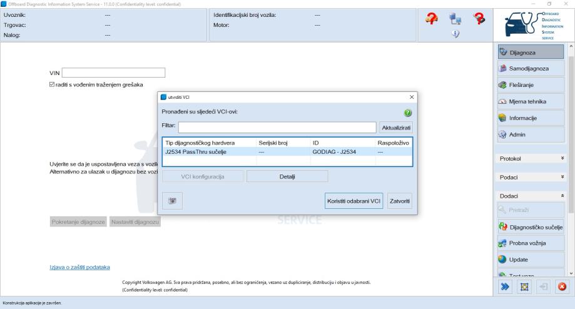Switch to Fleširanje mode

click(531, 85)
